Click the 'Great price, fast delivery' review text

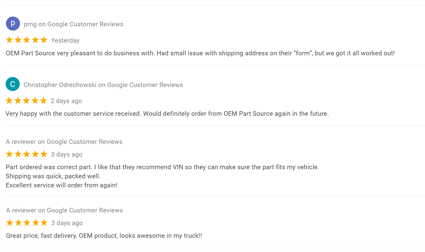(104, 236)
